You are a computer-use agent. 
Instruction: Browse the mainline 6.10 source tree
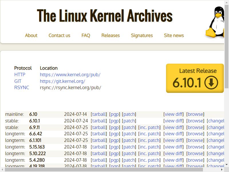click(195, 114)
